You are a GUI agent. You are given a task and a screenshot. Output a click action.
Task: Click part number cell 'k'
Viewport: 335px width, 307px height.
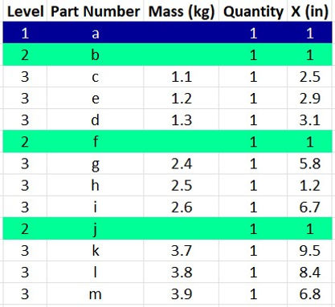95,250
